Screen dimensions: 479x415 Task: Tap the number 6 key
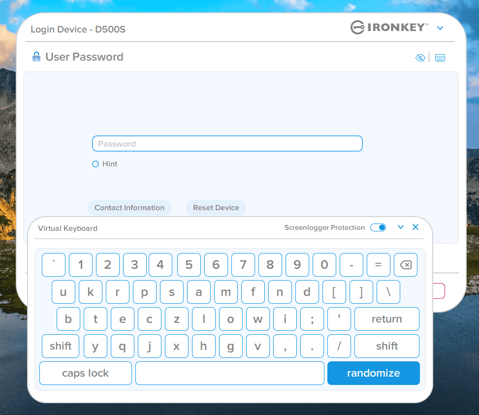coord(216,265)
